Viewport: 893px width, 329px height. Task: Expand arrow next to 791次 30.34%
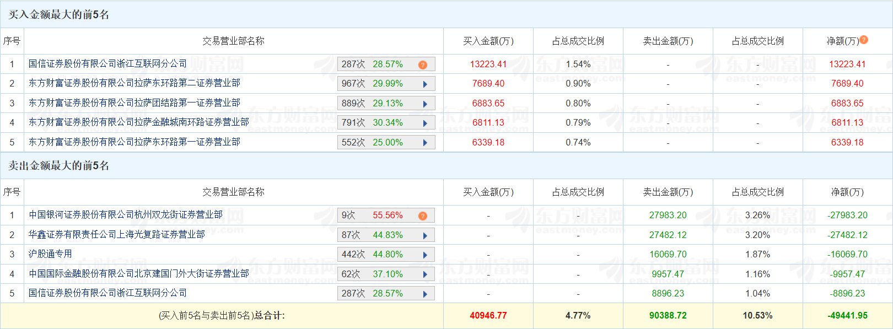(x=425, y=123)
